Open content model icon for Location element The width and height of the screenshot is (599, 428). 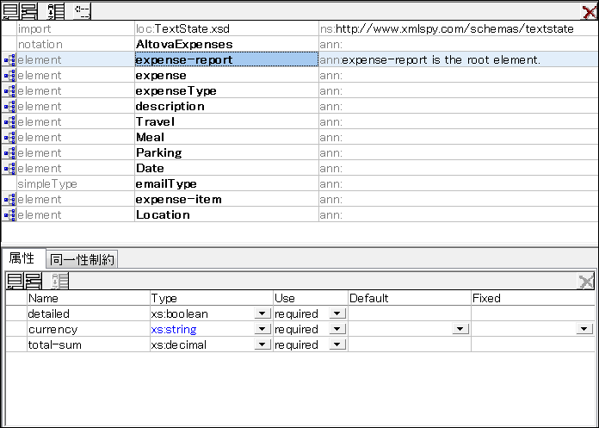click(9, 214)
